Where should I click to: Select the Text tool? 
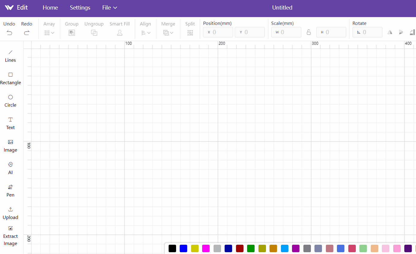click(10, 123)
